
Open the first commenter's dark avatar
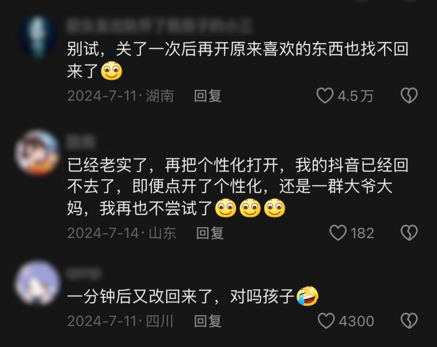[x=38, y=37]
